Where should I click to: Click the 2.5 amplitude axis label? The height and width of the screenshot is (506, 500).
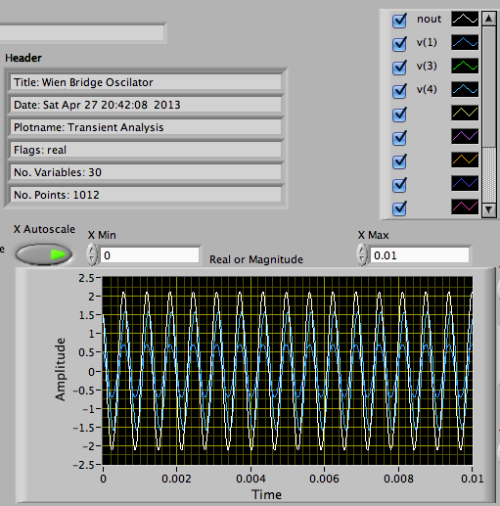(x=86, y=278)
